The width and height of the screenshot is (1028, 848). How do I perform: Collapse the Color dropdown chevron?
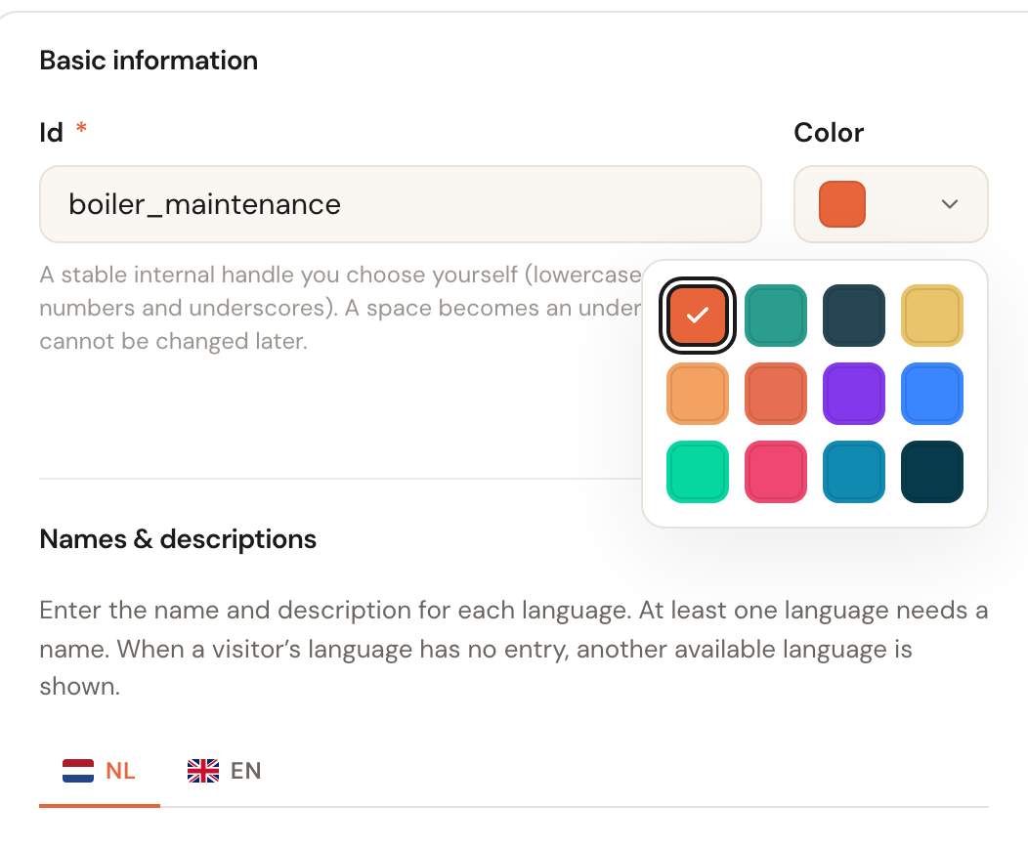[x=949, y=204]
